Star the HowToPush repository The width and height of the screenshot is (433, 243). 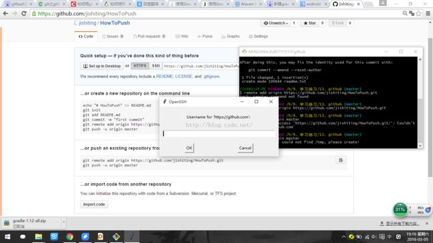point(310,23)
